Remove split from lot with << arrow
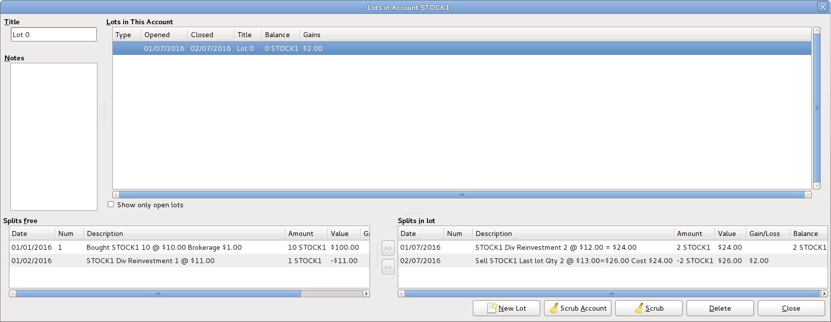 pyautogui.click(x=388, y=267)
